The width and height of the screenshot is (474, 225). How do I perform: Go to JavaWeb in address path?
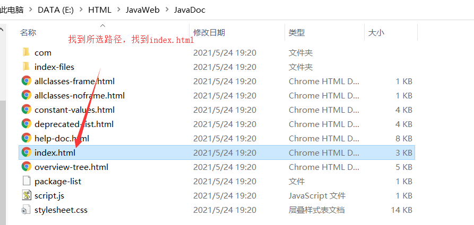coord(143,10)
